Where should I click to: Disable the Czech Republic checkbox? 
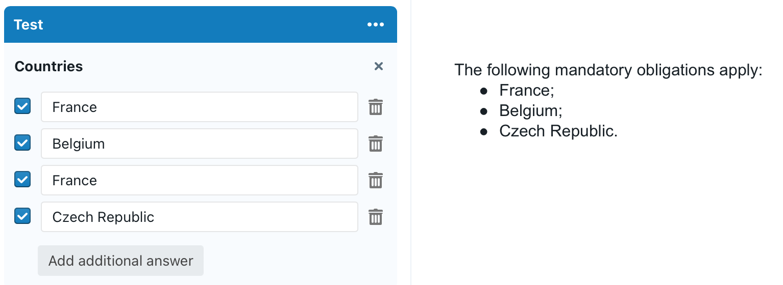tap(22, 216)
